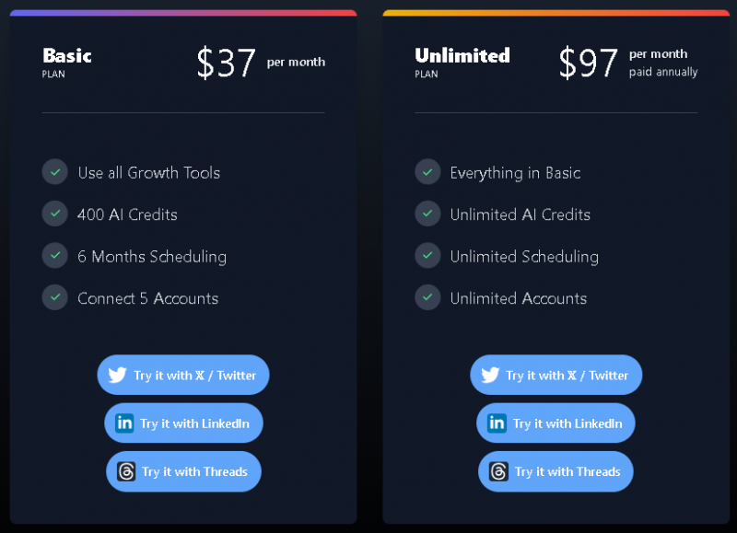Click the checkmark beside Unlimited AI Credits

point(427,214)
